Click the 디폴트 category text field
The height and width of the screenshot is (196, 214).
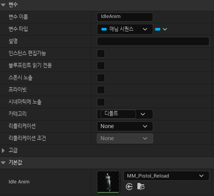click(x=118, y=114)
